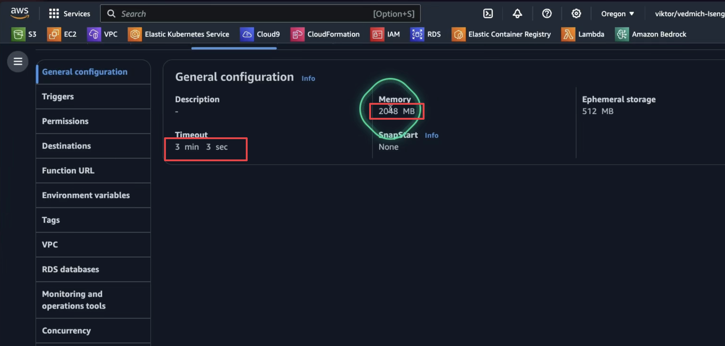The height and width of the screenshot is (346, 725).
Task: Open the S3 service shortcut icon
Action: tap(18, 34)
